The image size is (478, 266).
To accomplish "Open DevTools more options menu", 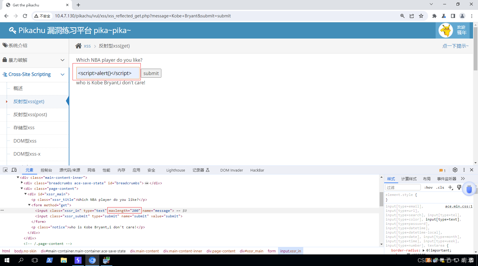I will pyautogui.click(x=464, y=170).
